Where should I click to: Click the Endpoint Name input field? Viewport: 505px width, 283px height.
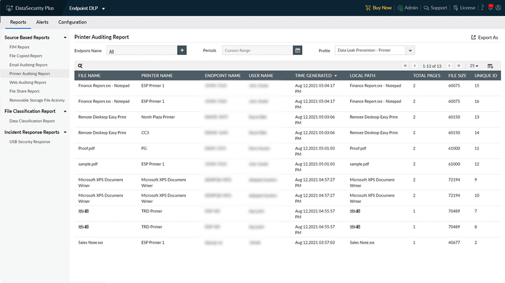pyautogui.click(x=142, y=51)
